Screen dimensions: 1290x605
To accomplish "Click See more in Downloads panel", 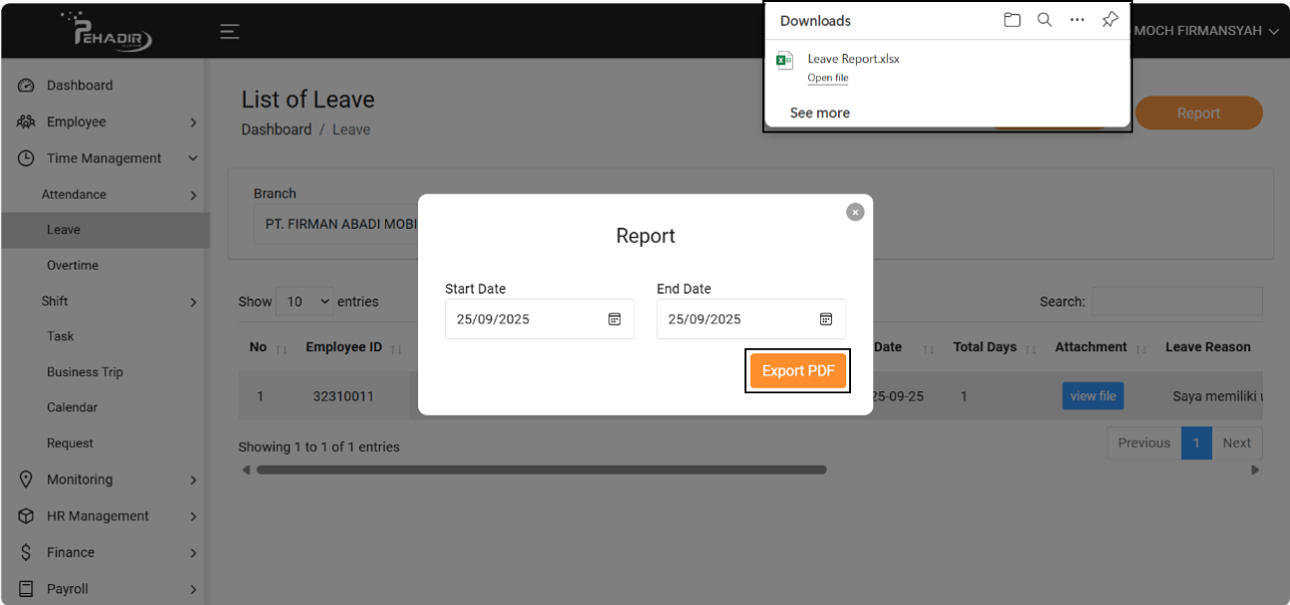I will (x=819, y=112).
